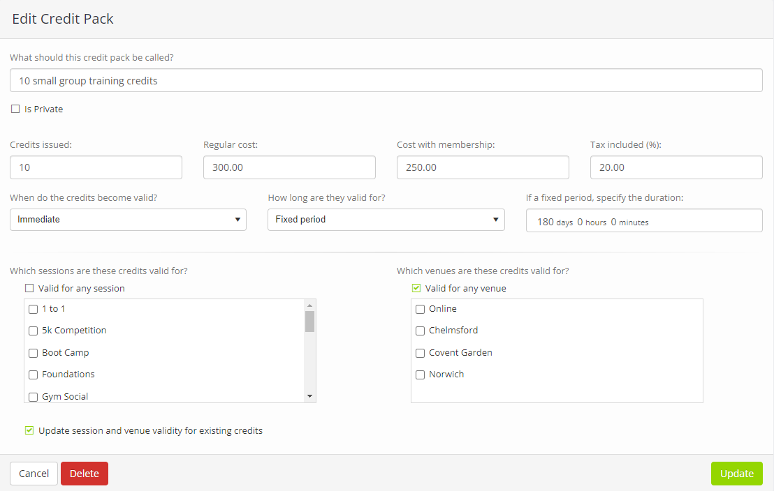The width and height of the screenshot is (774, 491).
Task: Check the Covent Garden venue
Action: click(420, 353)
